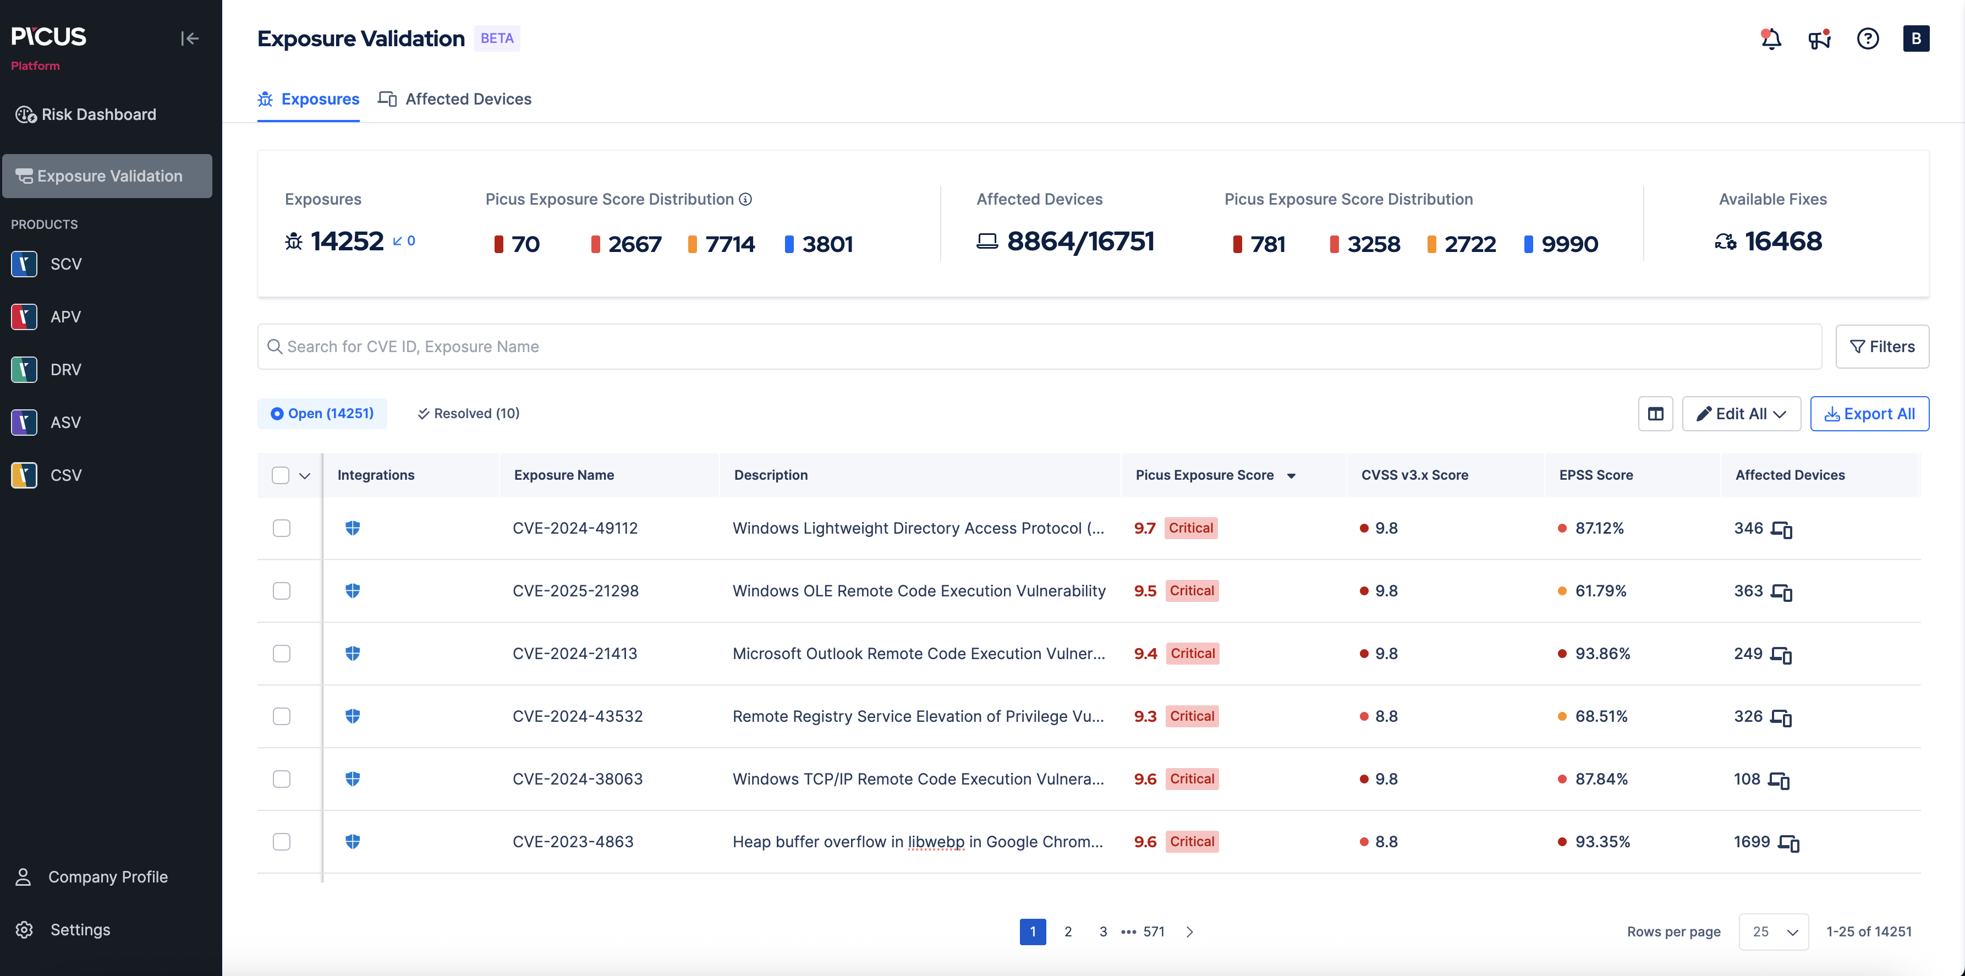Open the notifications bell
Image resolution: width=1965 pixels, height=976 pixels.
pos(1770,38)
